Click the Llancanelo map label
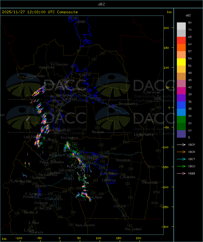Viewport: 203px width, 242px height. [x=54, y=199]
